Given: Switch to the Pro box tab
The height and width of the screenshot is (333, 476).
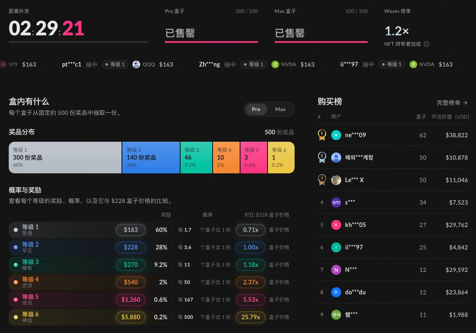Looking at the screenshot, I should point(256,109).
